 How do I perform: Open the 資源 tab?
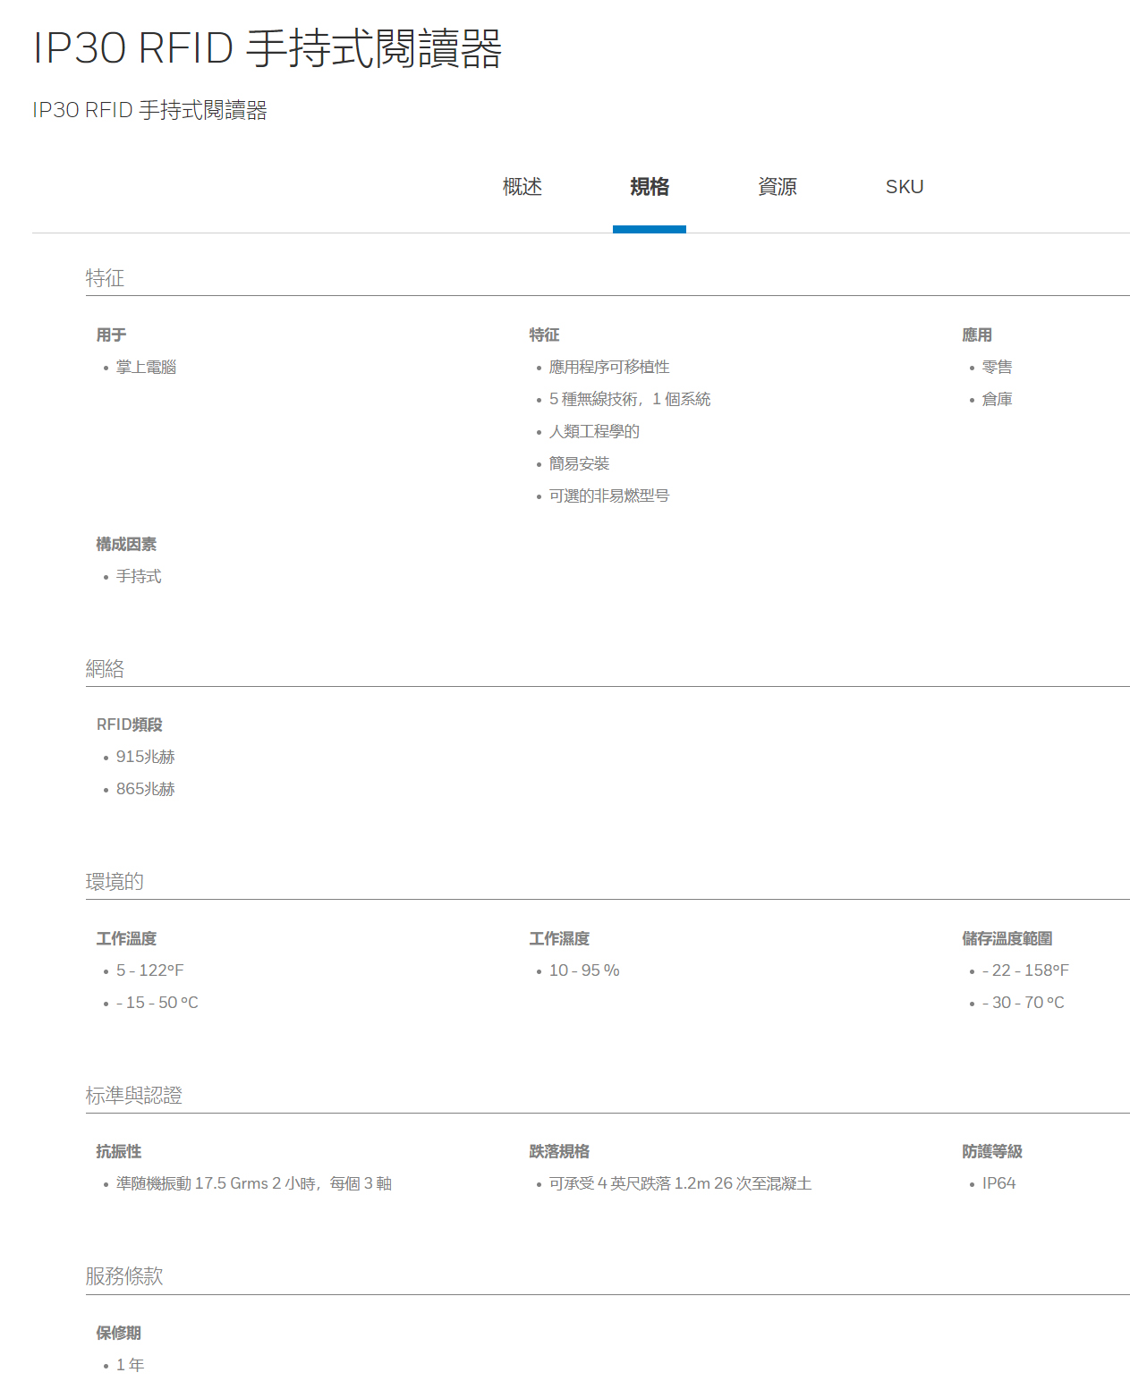(x=777, y=187)
